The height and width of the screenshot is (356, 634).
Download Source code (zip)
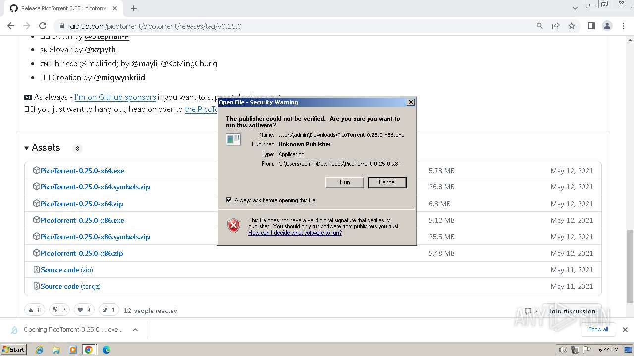67,270
